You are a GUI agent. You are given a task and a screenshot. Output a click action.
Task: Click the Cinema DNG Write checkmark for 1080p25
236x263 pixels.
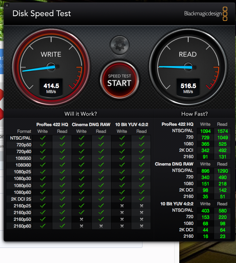(81, 172)
